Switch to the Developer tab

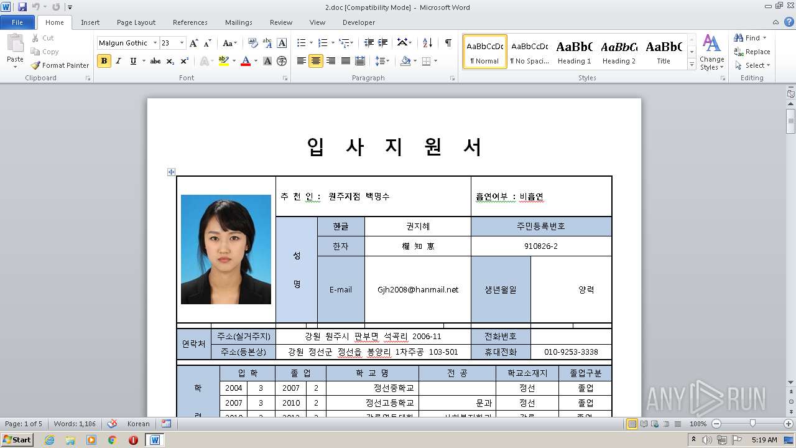point(359,22)
